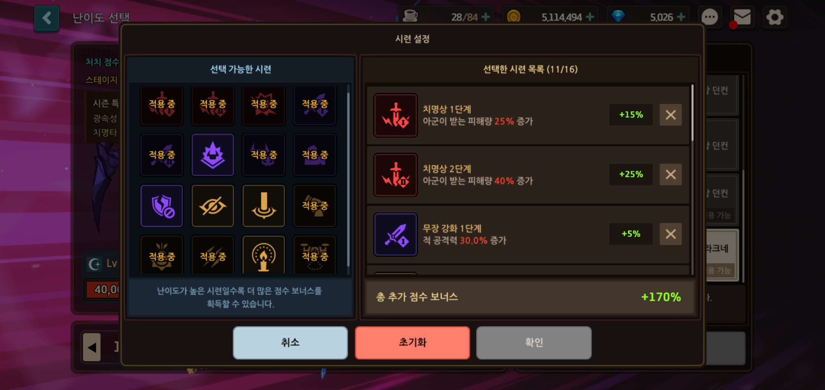825x390 pixels.
Task: Open the chat speech bubble icon
Action: (710, 17)
